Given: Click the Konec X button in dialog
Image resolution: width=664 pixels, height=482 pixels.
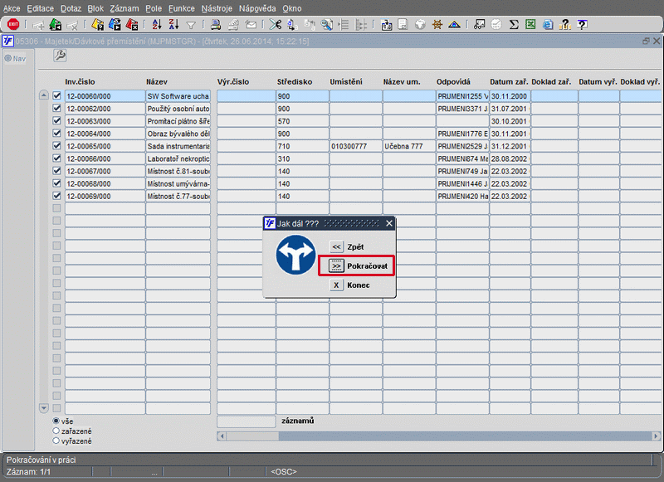Looking at the screenshot, I should pyautogui.click(x=337, y=285).
